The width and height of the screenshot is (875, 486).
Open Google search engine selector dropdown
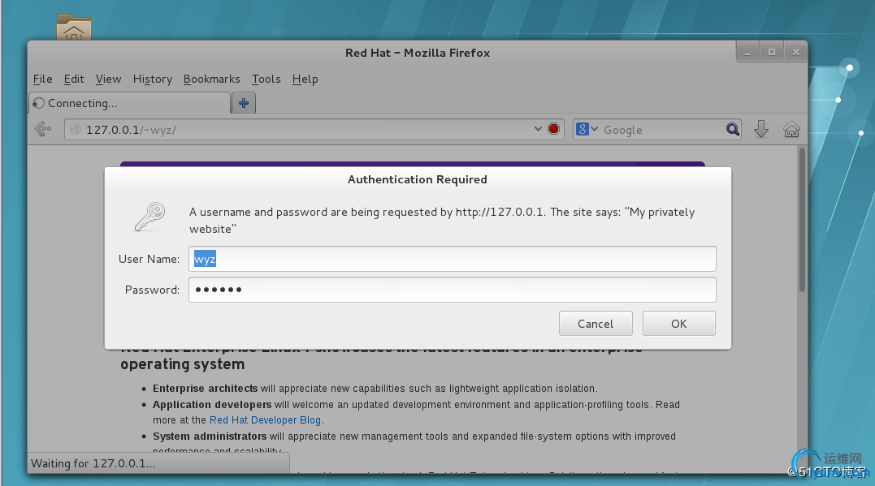(587, 129)
